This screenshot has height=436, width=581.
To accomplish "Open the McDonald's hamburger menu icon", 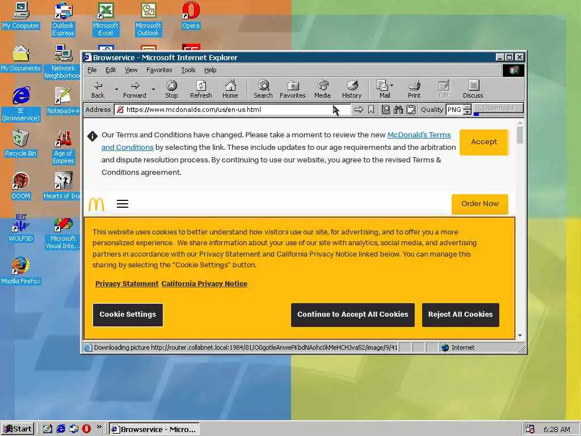I will point(123,204).
